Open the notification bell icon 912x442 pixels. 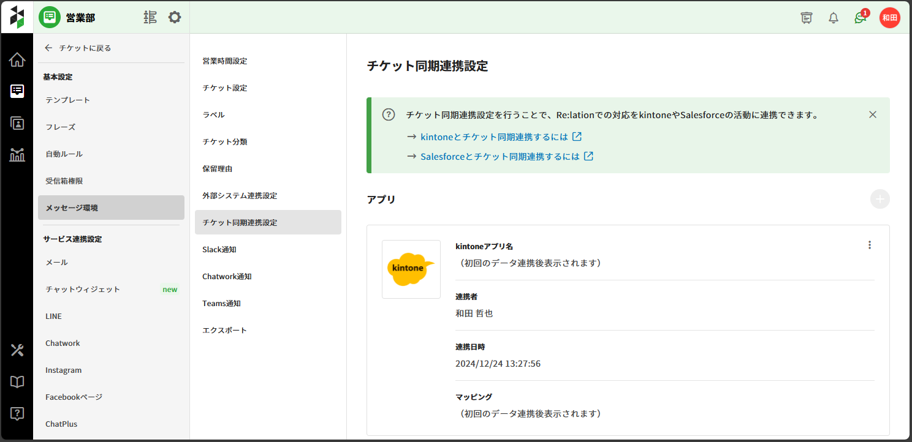pos(834,18)
